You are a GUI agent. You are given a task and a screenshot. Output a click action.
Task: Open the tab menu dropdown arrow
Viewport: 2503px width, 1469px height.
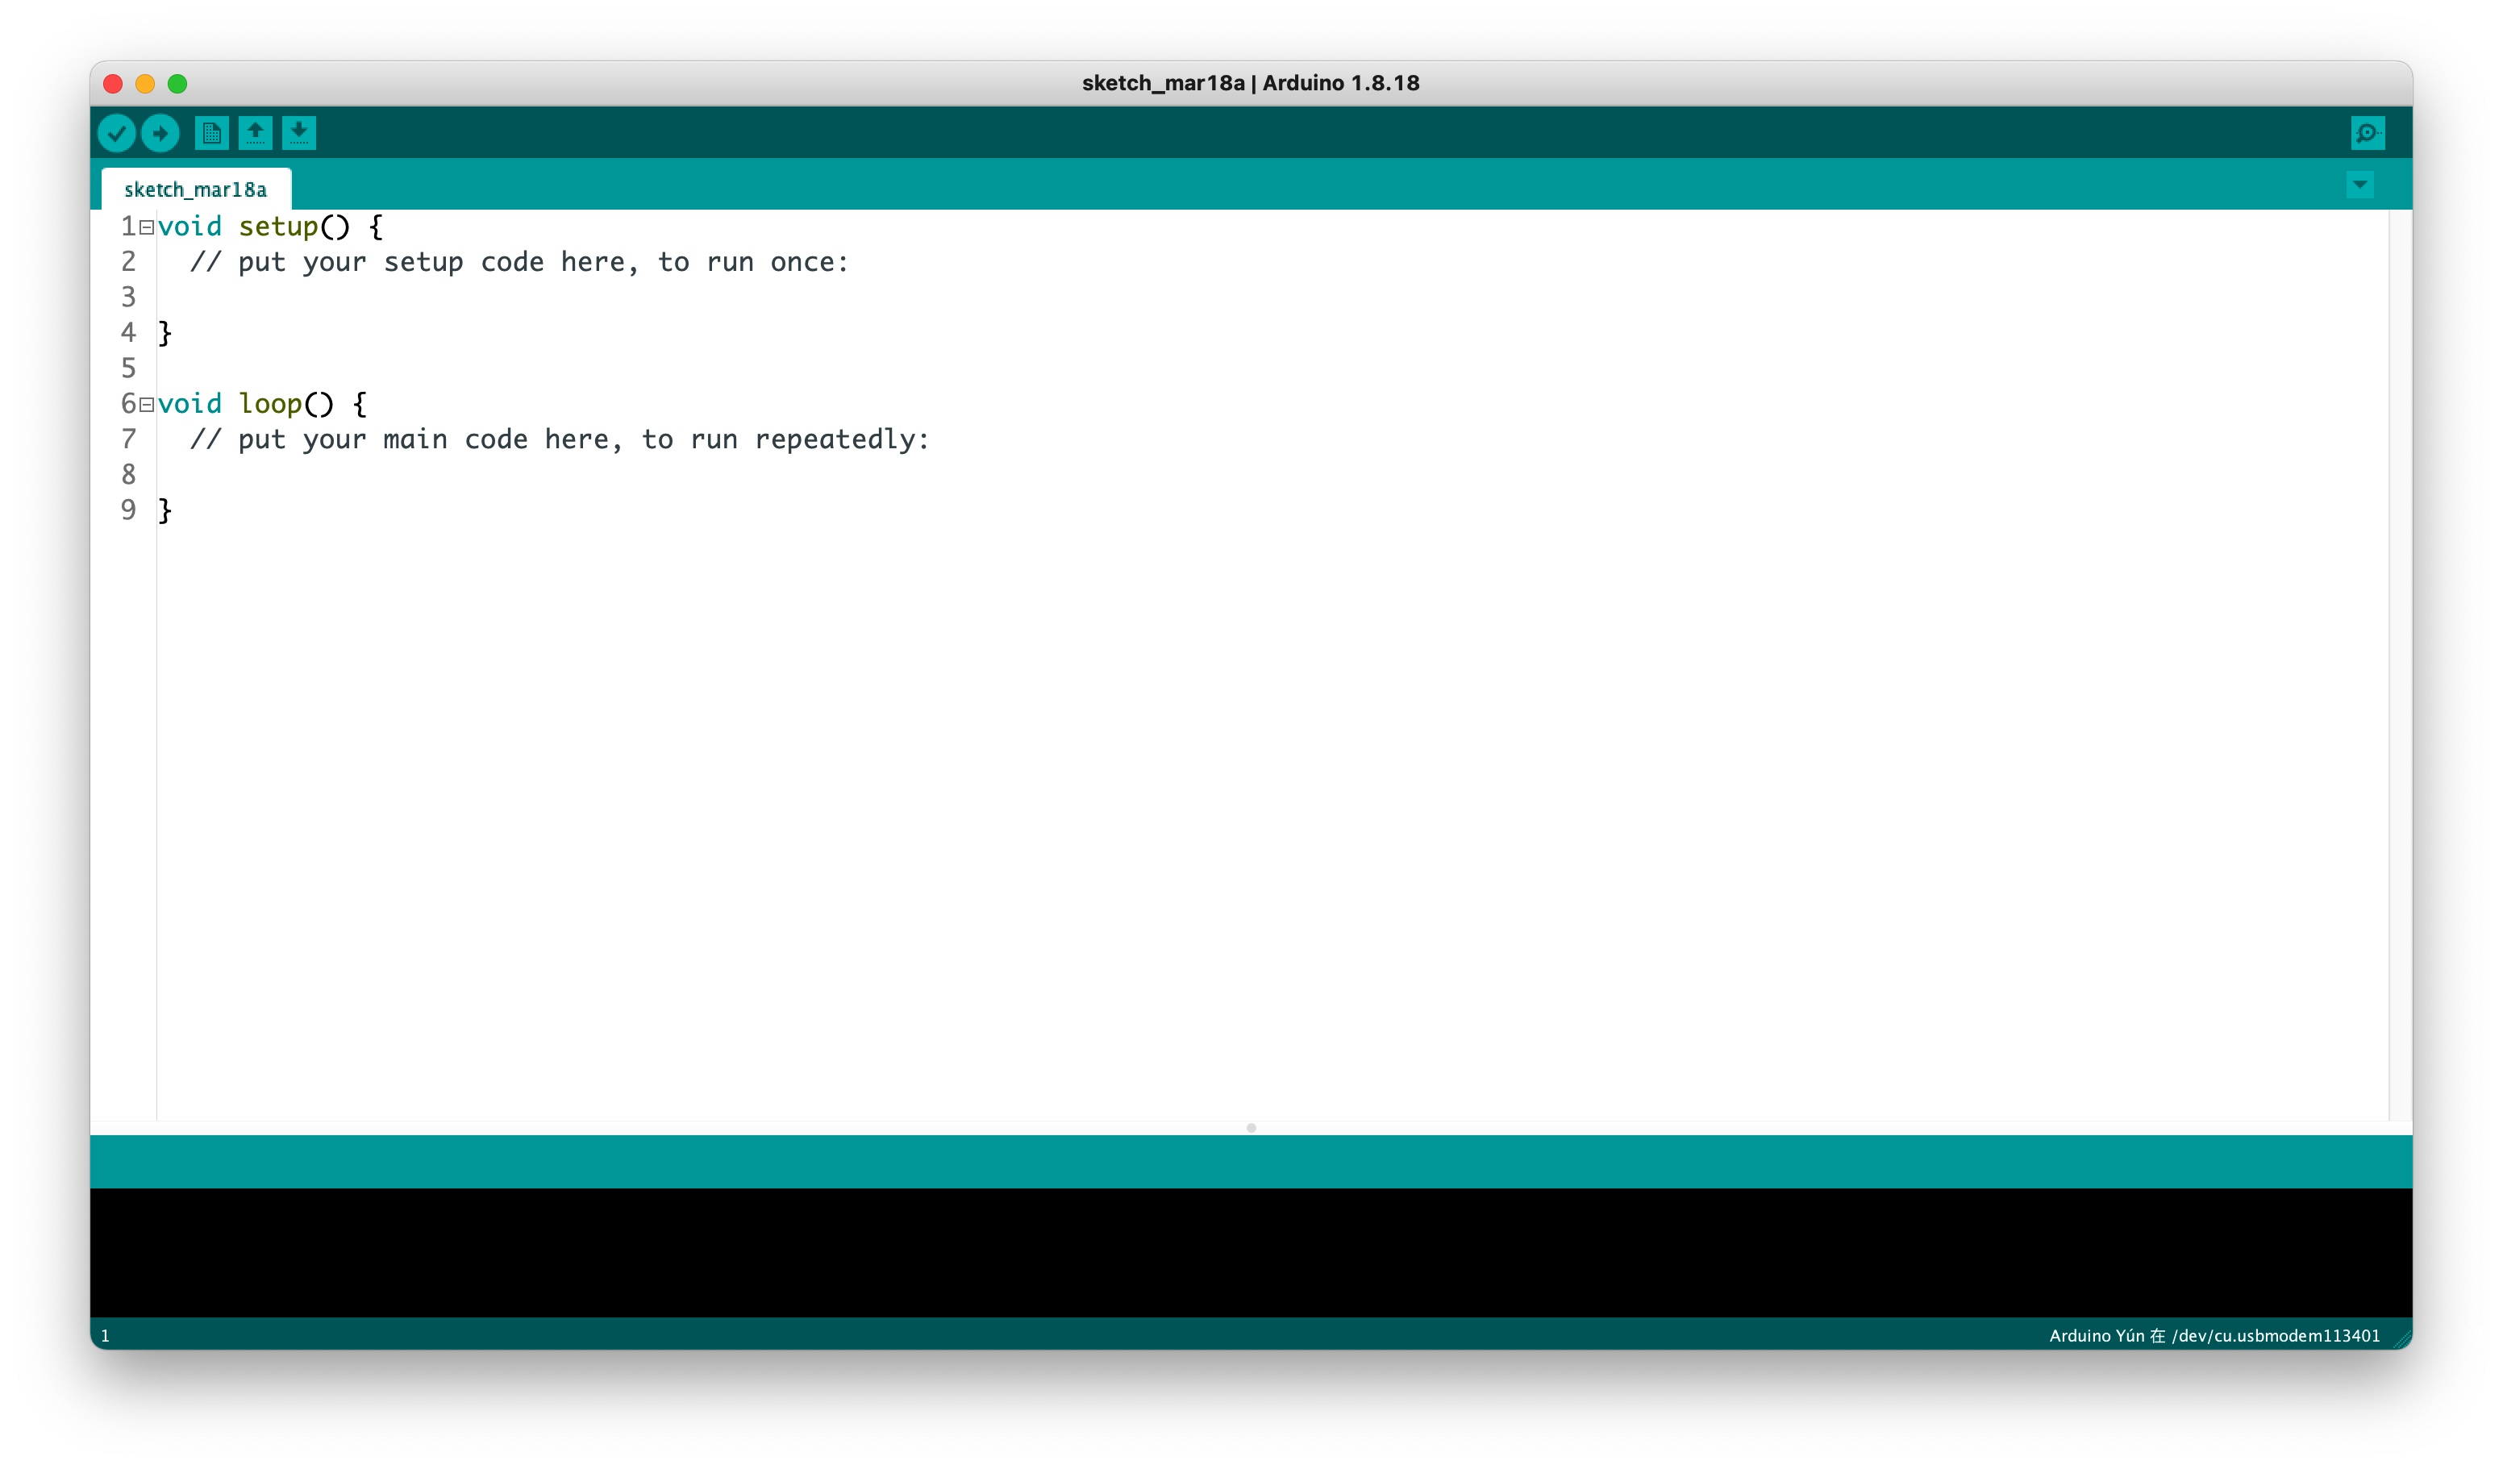tap(2360, 185)
